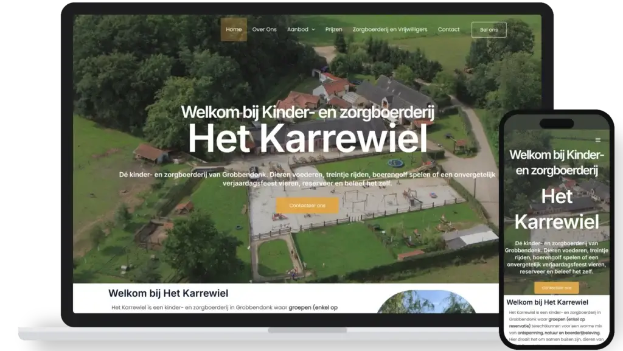Click desktop heading Welkom bij Het Karrewiel
This screenshot has width=623, height=351.
coord(168,293)
